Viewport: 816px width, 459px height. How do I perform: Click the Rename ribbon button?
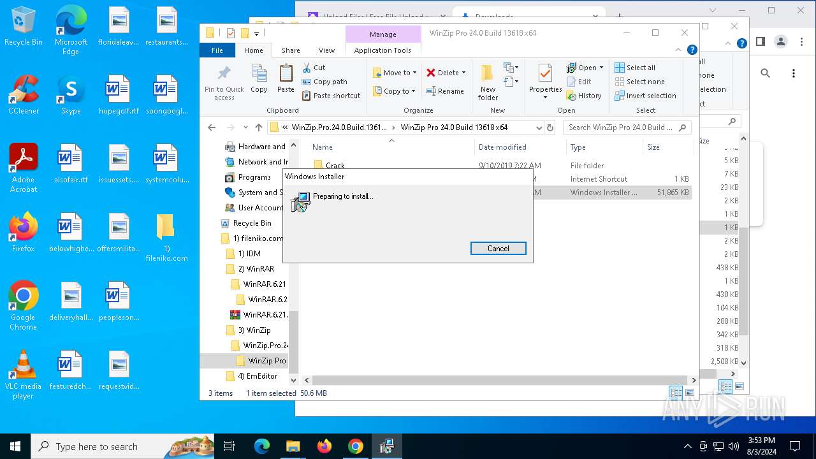(445, 91)
